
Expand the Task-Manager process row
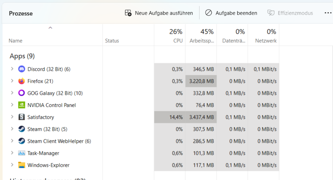12,153
